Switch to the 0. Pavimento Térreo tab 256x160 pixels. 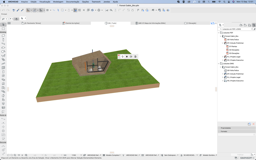pyautogui.click(x=31, y=23)
